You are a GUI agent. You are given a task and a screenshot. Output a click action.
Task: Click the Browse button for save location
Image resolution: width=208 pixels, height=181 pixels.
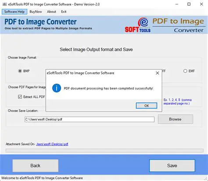[x=176, y=119]
